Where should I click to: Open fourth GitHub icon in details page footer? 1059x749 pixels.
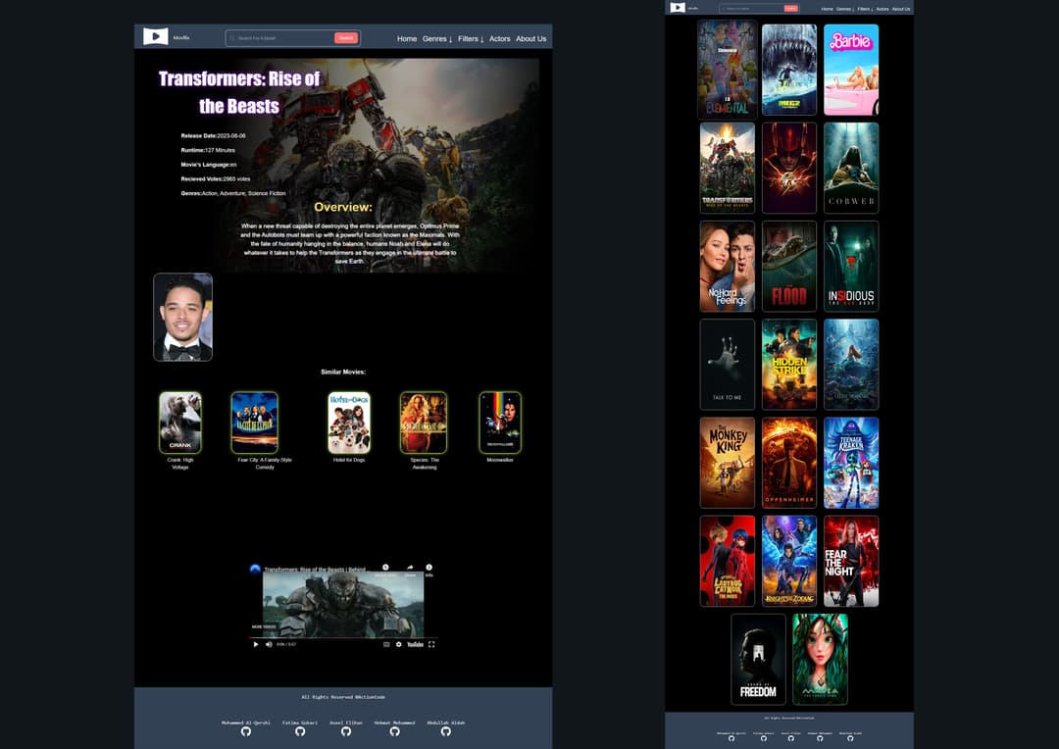pyautogui.click(x=394, y=731)
